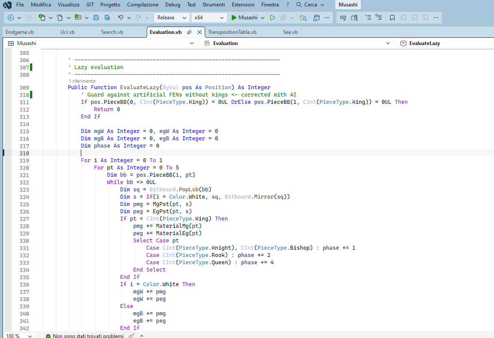Click the new project icon

click(x=42, y=18)
